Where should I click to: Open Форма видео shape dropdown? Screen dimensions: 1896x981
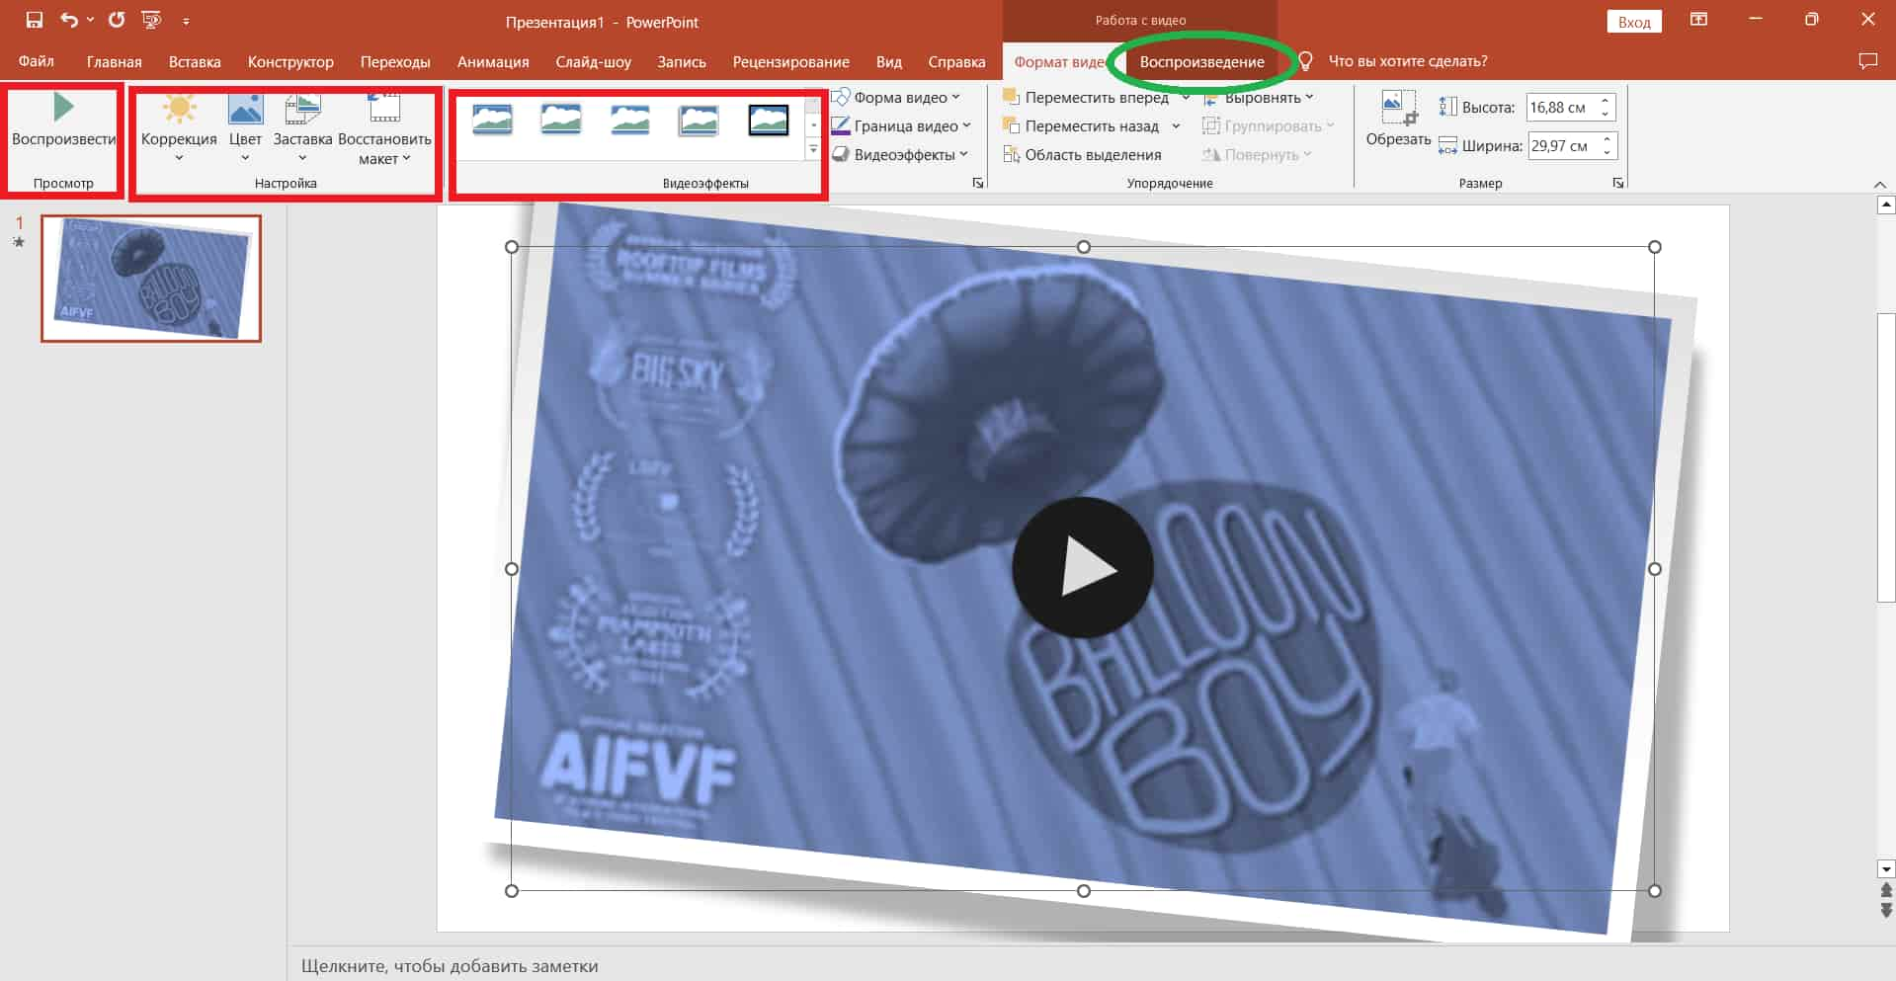[897, 97]
